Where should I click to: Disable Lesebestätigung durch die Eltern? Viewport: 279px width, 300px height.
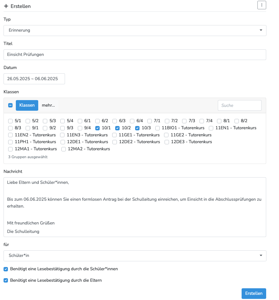pyautogui.click(x=6, y=280)
